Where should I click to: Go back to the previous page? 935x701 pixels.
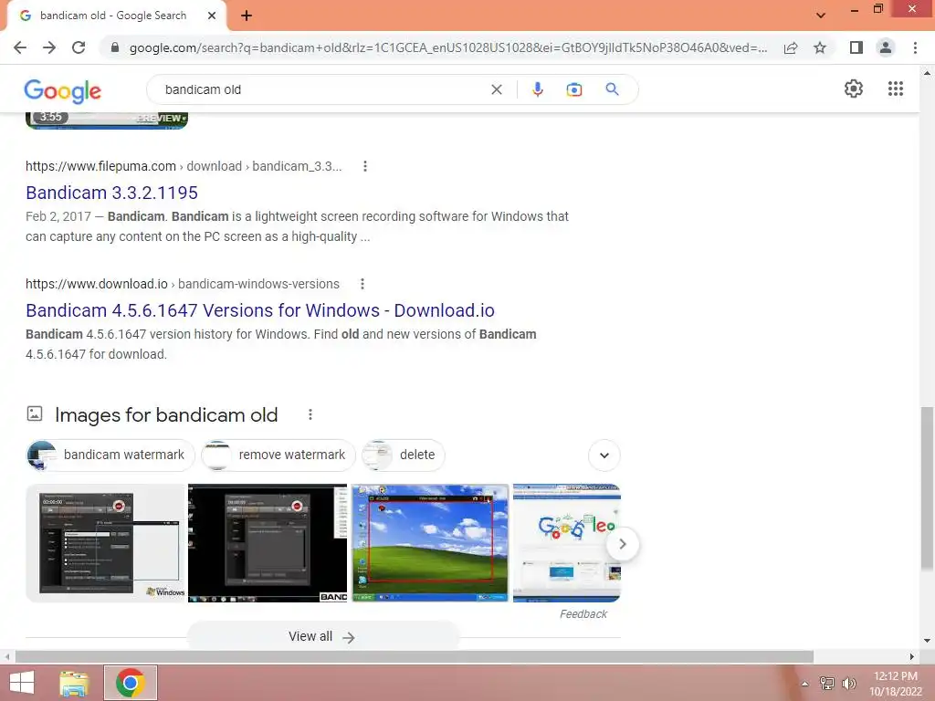pos(20,47)
